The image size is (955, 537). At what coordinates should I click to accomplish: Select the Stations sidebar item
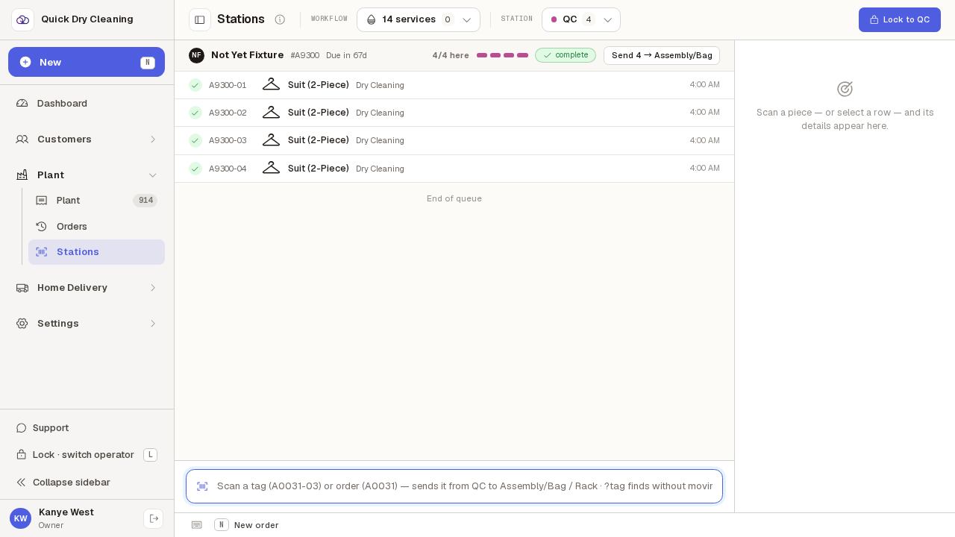pyautogui.click(x=96, y=252)
